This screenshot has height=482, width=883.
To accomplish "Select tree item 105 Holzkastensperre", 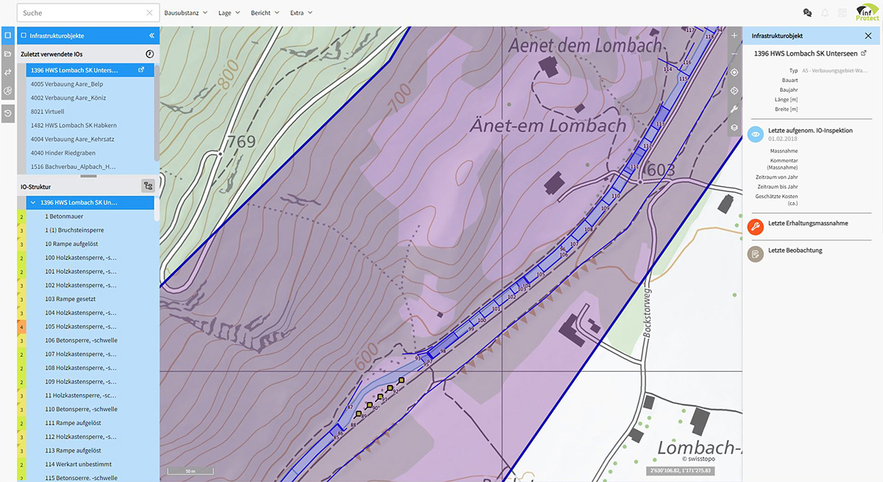I will (x=90, y=326).
